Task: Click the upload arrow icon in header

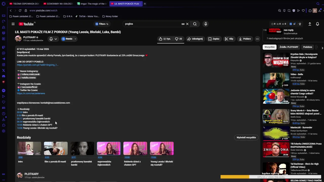Action: click(x=310, y=24)
